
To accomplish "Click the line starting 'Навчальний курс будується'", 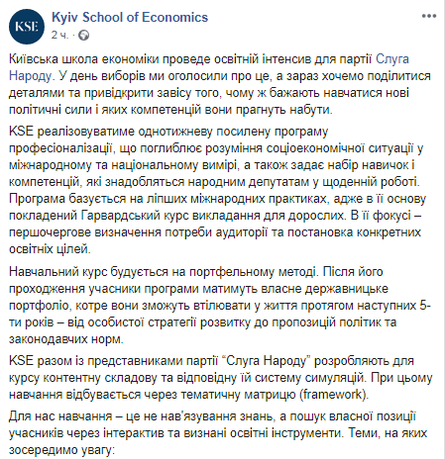I will (x=196, y=272).
